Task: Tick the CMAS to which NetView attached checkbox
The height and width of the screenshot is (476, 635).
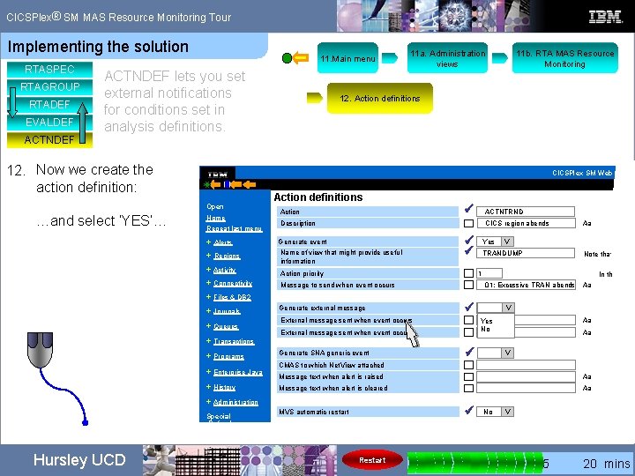Action: coord(468,365)
